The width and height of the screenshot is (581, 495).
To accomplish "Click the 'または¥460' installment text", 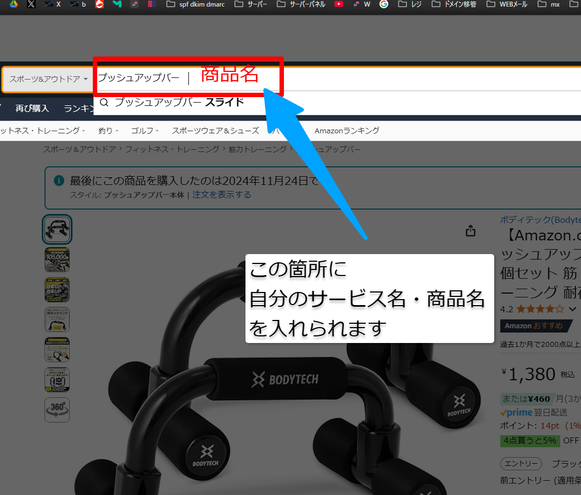I will pos(526,399).
